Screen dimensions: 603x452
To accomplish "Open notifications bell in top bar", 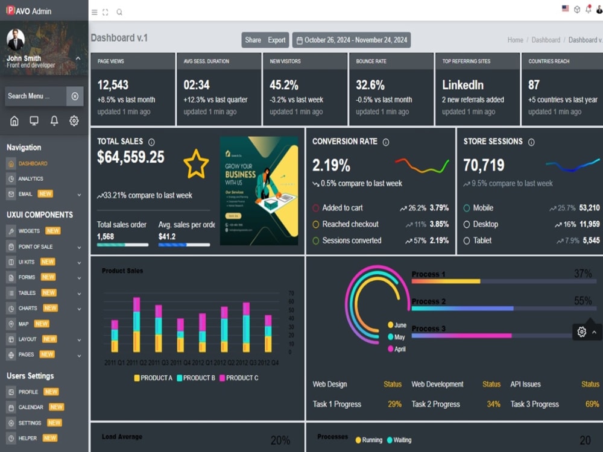I will [589, 9].
